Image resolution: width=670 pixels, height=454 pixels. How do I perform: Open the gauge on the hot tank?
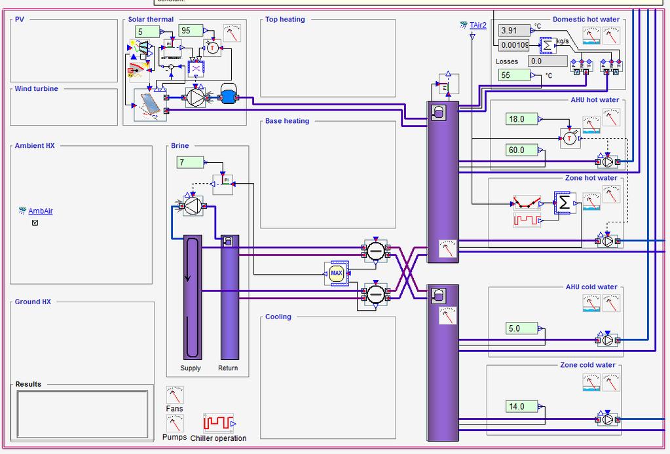point(447,249)
